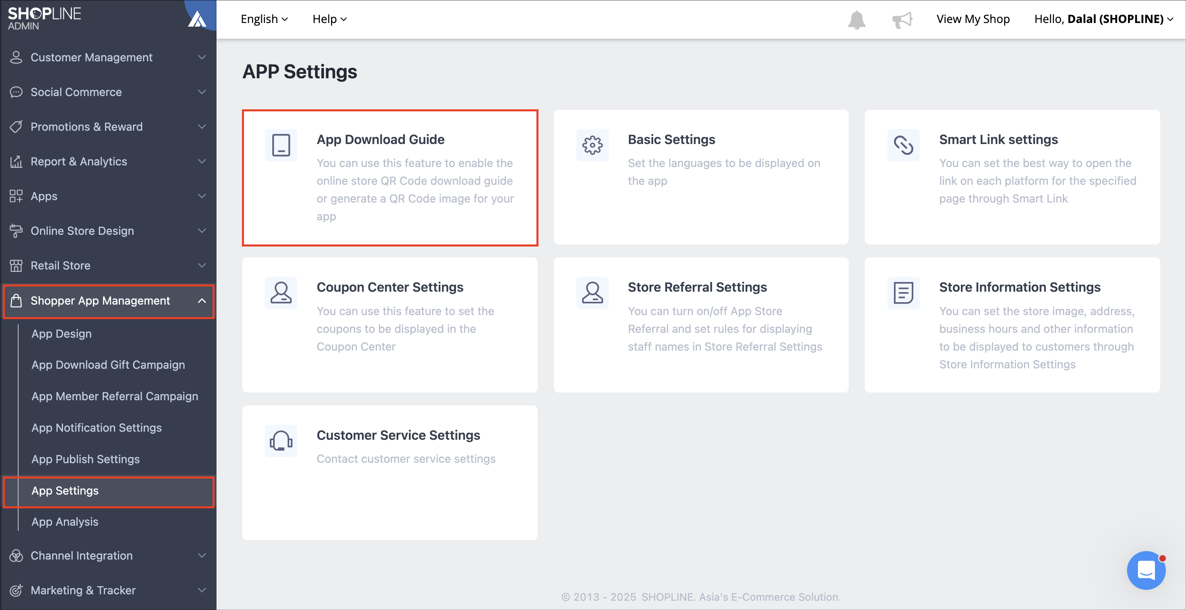The height and width of the screenshot is (610, 1186).
Task: Click the Channel Integration icon
Action: coord(16,555)
